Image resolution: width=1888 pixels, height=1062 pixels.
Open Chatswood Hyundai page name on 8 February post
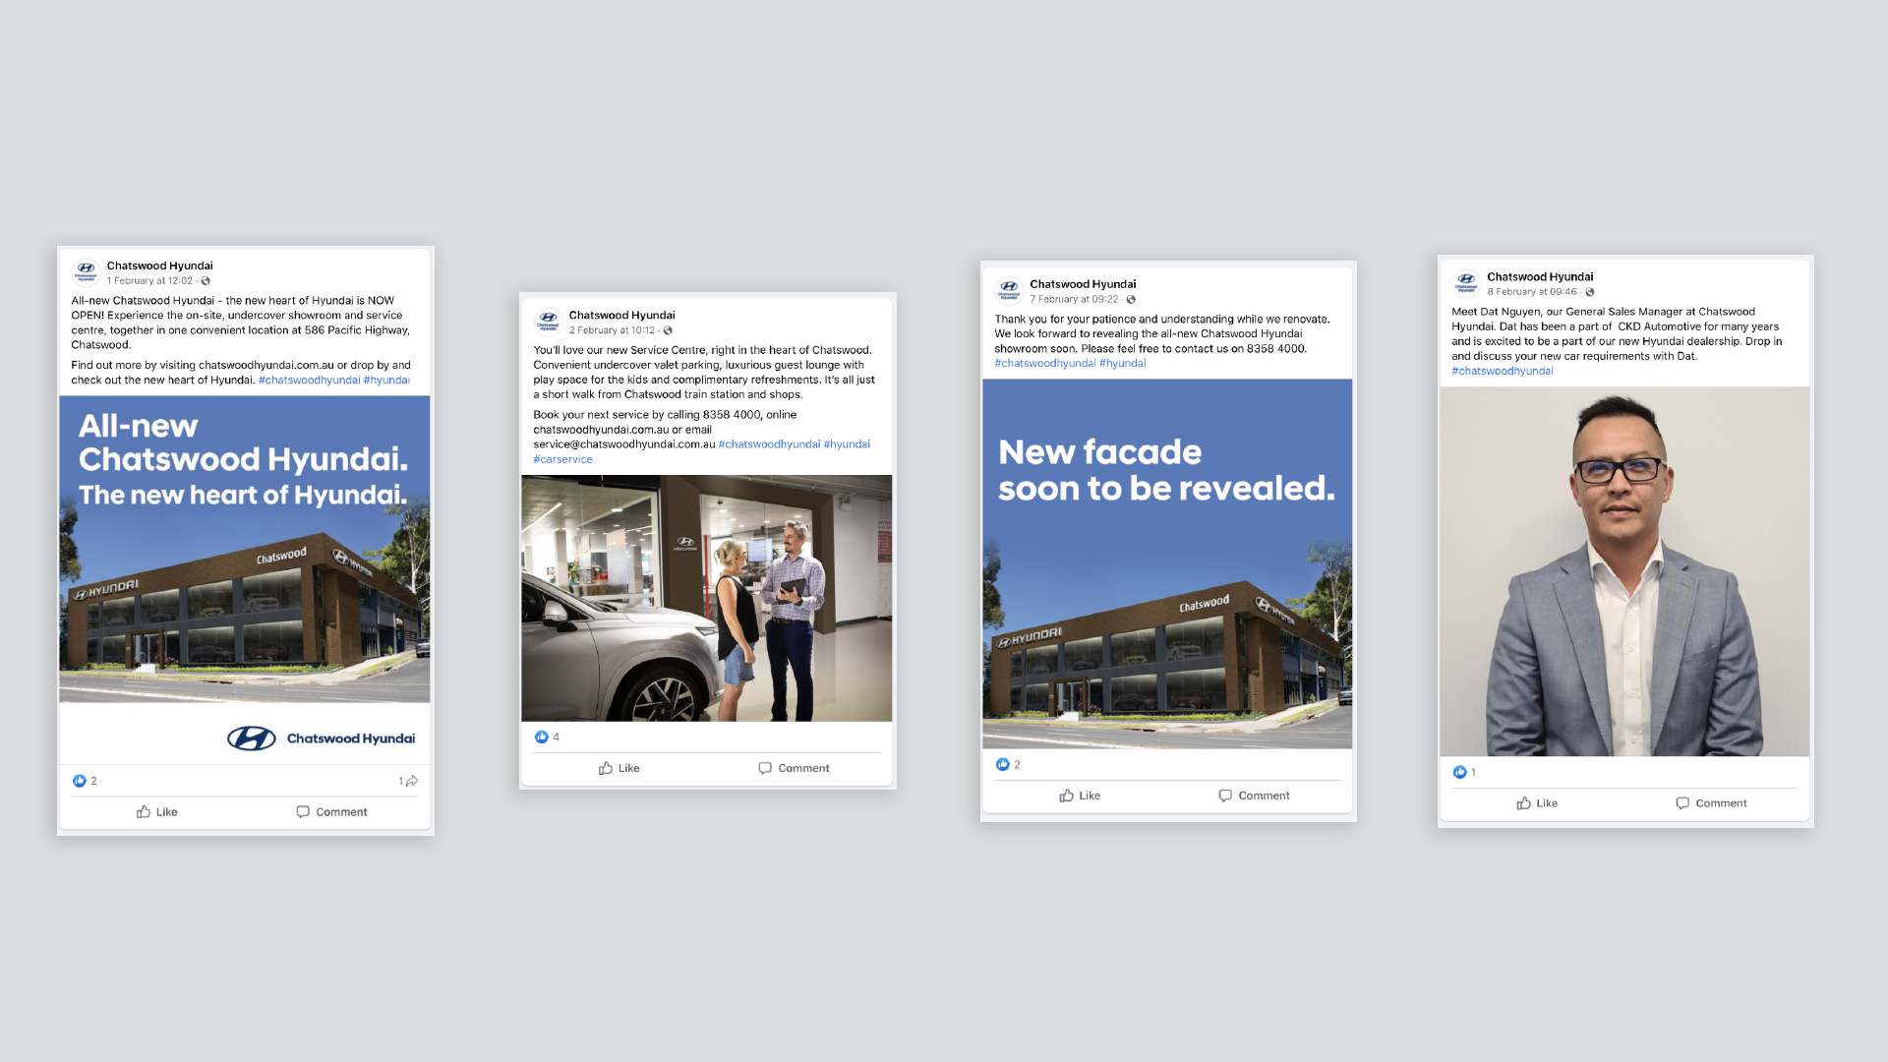tap(1540, 277)
